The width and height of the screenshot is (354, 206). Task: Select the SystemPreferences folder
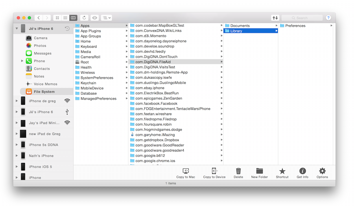pyautogui.click(x=101, y=78)
